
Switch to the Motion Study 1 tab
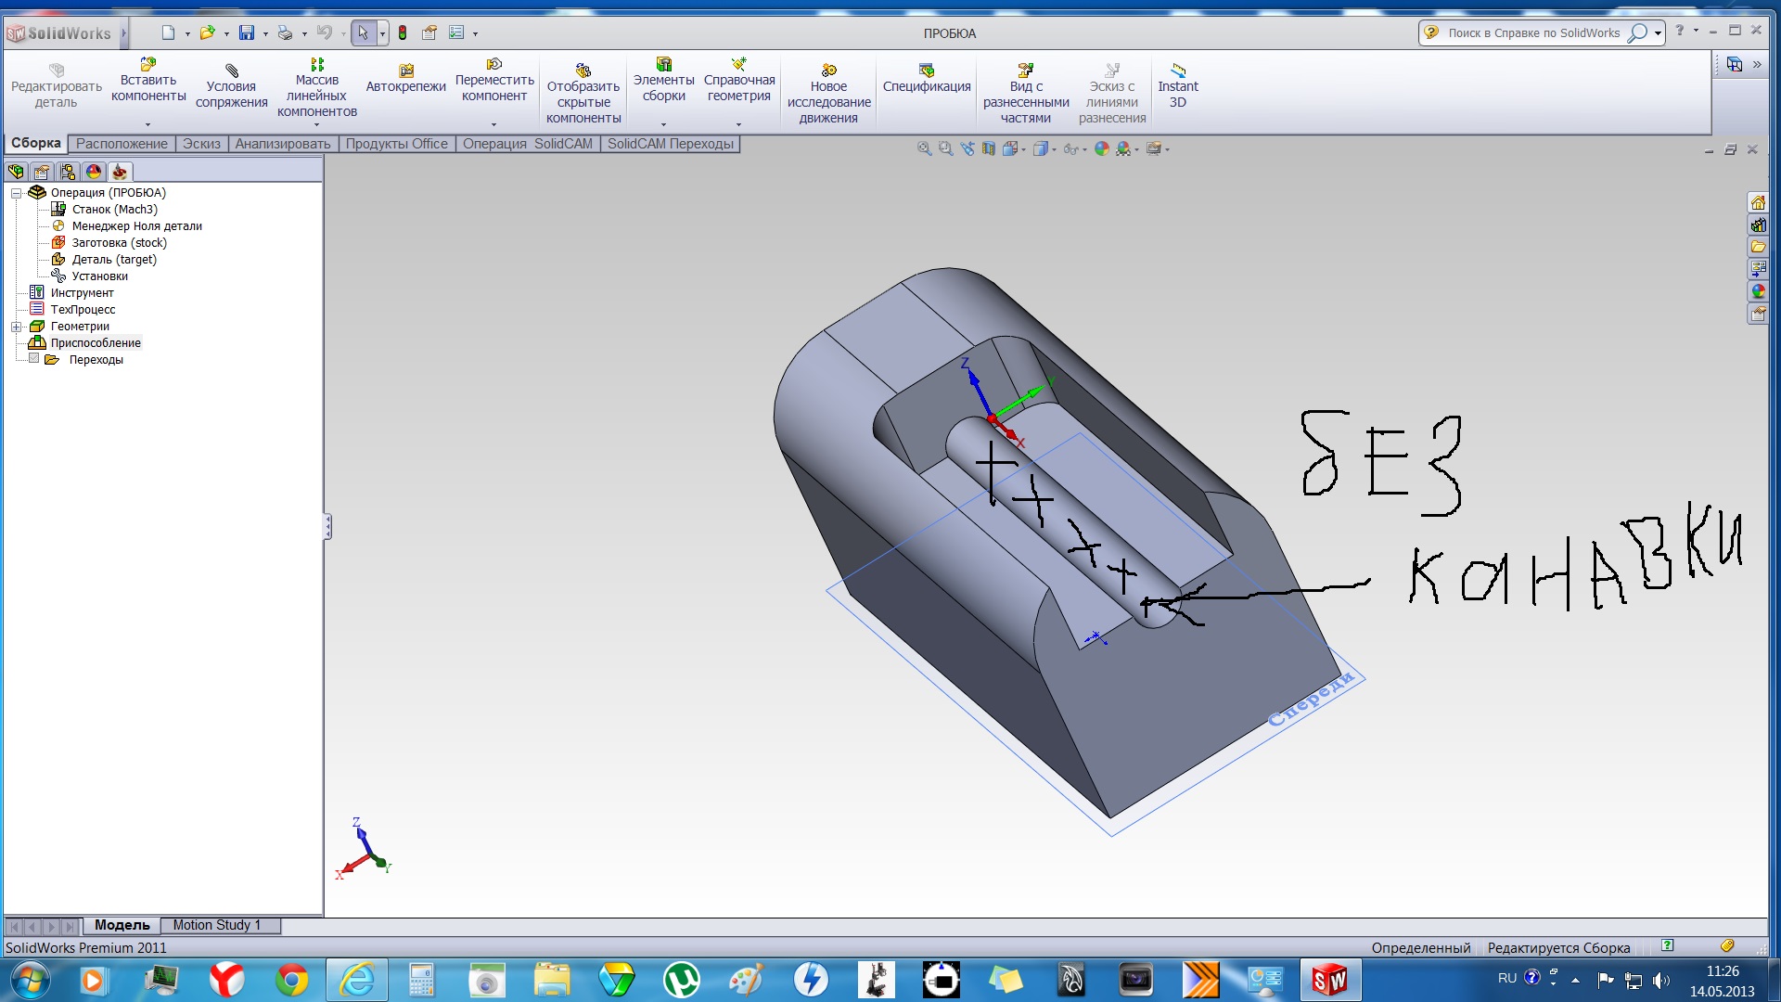(216, 925)
